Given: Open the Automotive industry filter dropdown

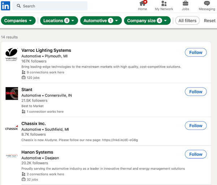Looking at the screenshot, I should point(101,21).
